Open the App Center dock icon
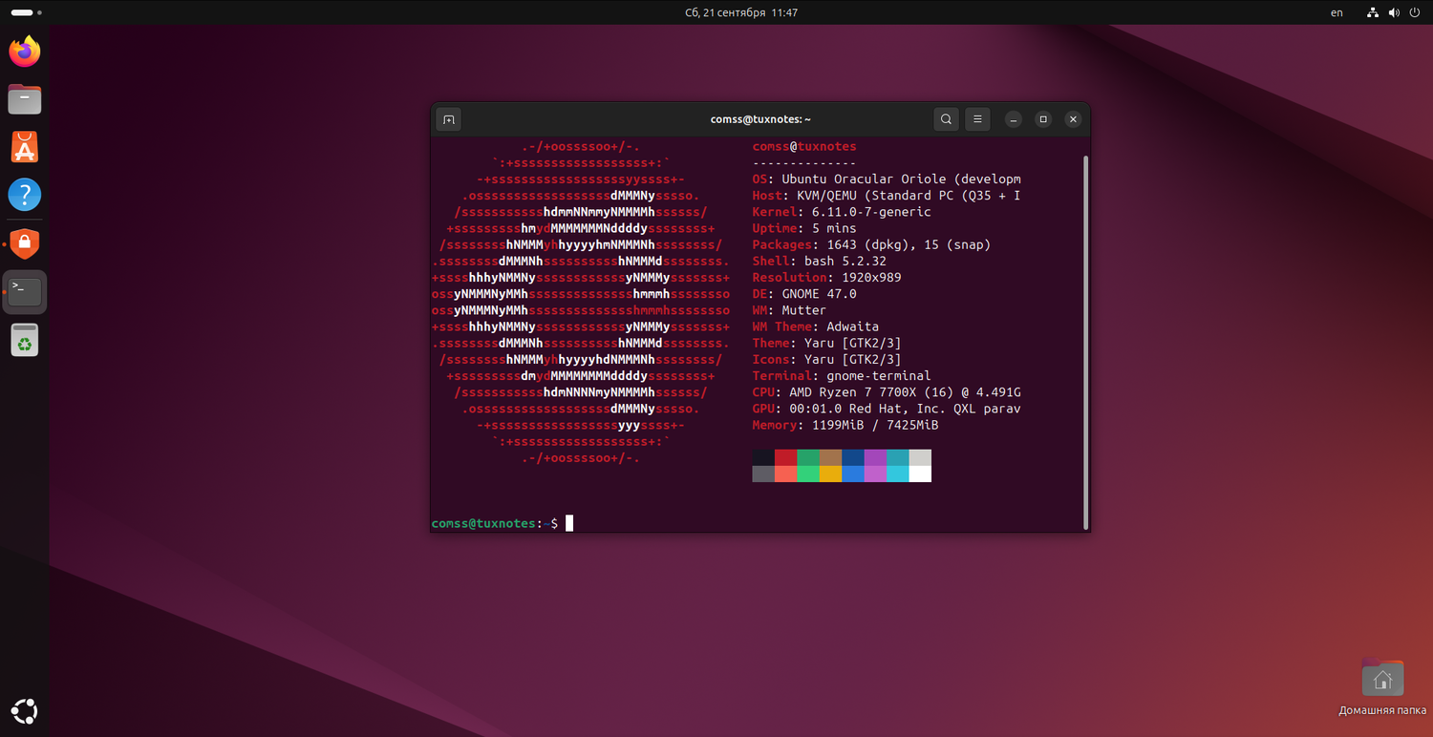Image resolution: width=1433 pixels, height=737 pixels. (25, 147)
